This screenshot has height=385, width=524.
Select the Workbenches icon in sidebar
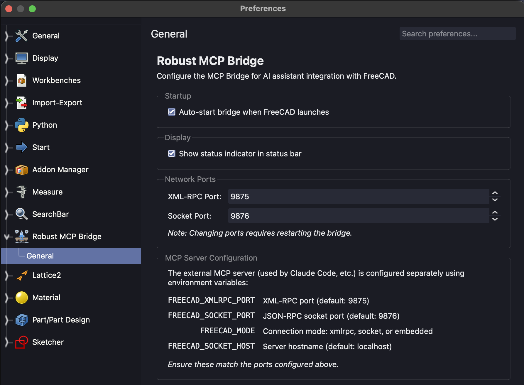21,80
